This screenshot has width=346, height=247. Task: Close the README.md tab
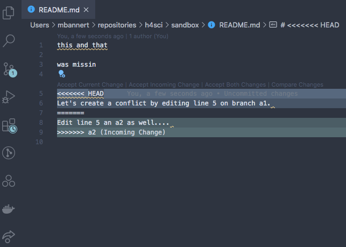pos(86,10)
